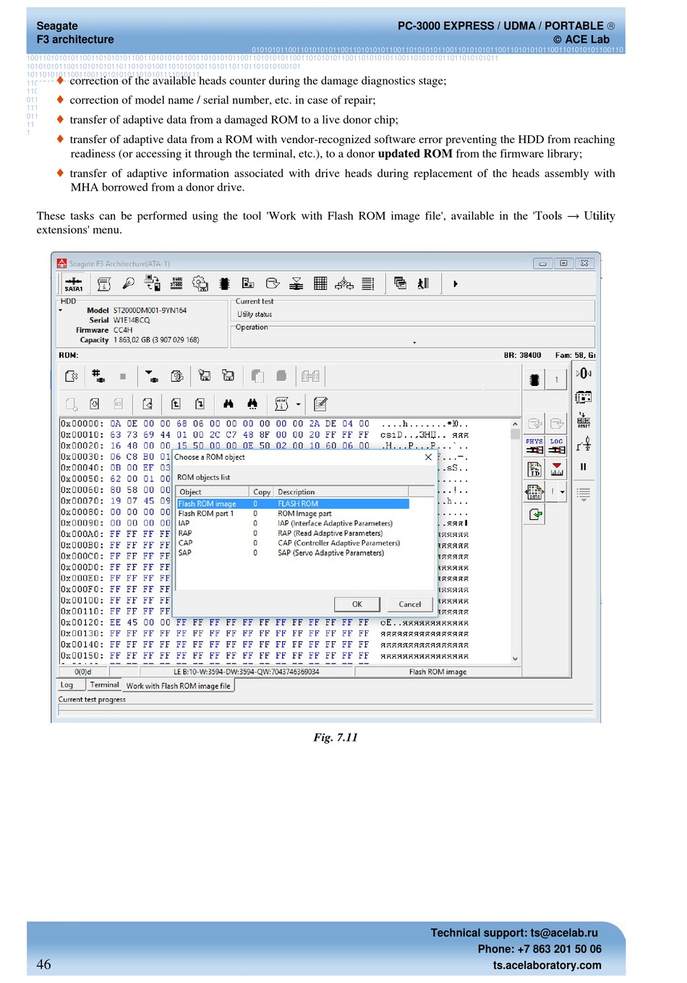Click the chip icon beside number 1
The image size is (687, 983).
[x=534, y=379]
